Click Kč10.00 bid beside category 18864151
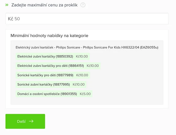This screenshot has height=135, width=176. [93, 66]
